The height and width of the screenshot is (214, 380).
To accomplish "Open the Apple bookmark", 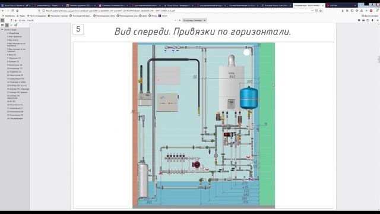I will tap(143, 16).
